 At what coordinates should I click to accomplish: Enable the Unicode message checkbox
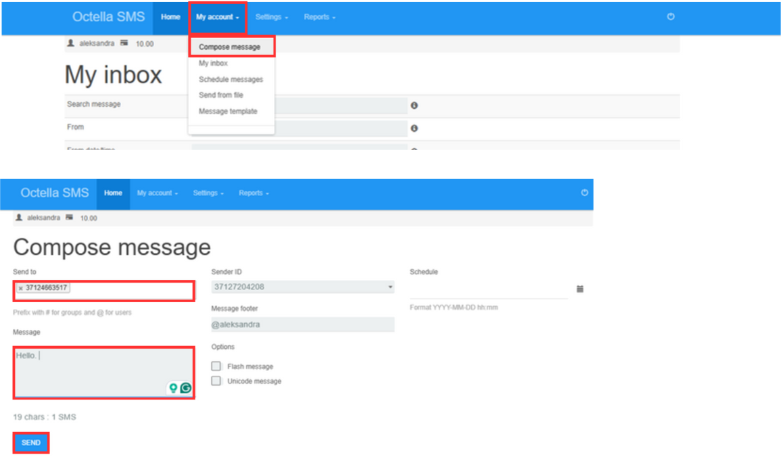(215, 381)
